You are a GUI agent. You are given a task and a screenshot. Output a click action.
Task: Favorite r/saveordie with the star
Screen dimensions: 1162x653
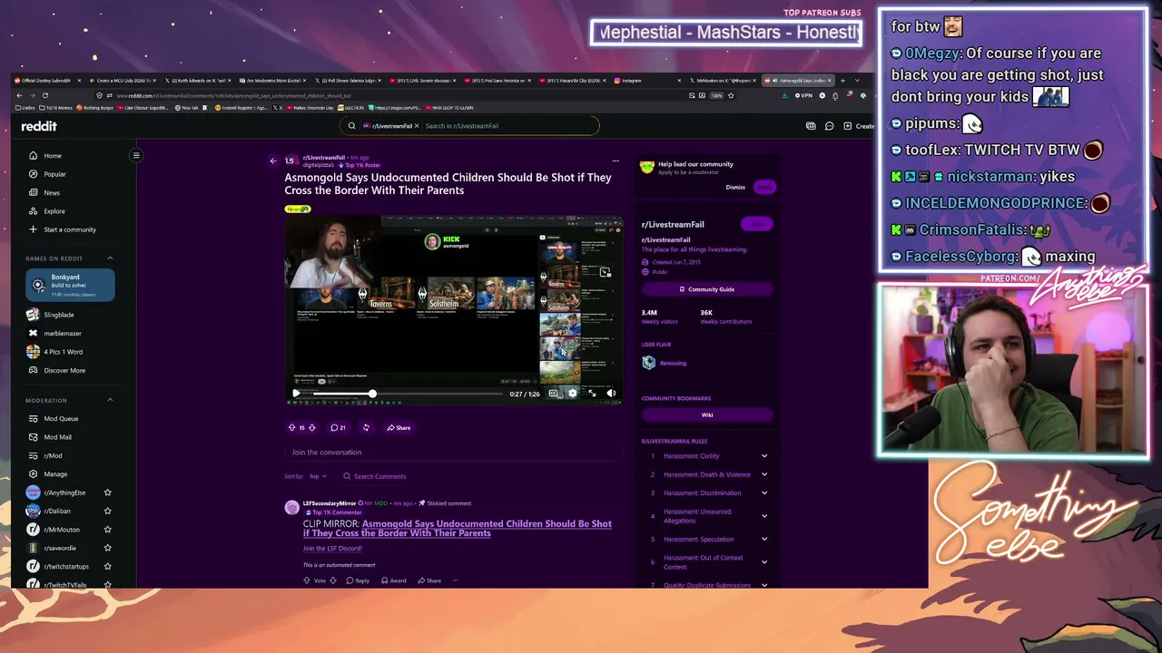pyautogui.click(x=107, y=548)
